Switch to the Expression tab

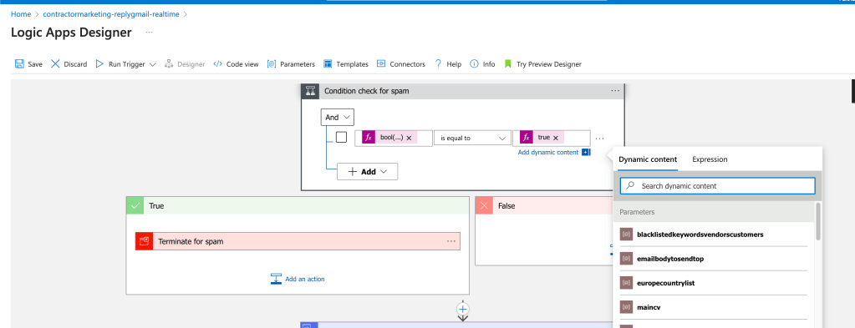tap(710, 159)
